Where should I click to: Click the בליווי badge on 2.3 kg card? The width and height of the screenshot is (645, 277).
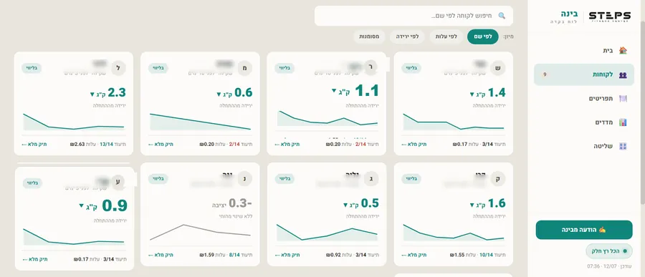[x=32, y=68]
